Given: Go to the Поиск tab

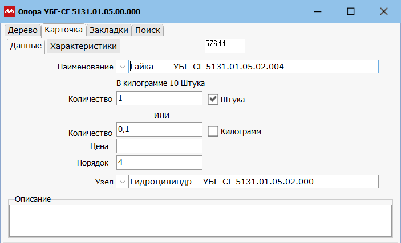Looking at the screenshot, I should coord(148,30).
